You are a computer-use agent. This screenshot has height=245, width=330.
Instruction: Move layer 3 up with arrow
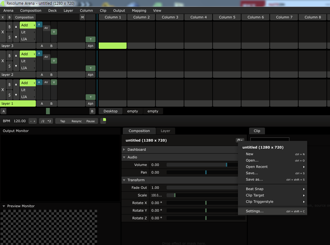tap(16, 27)
